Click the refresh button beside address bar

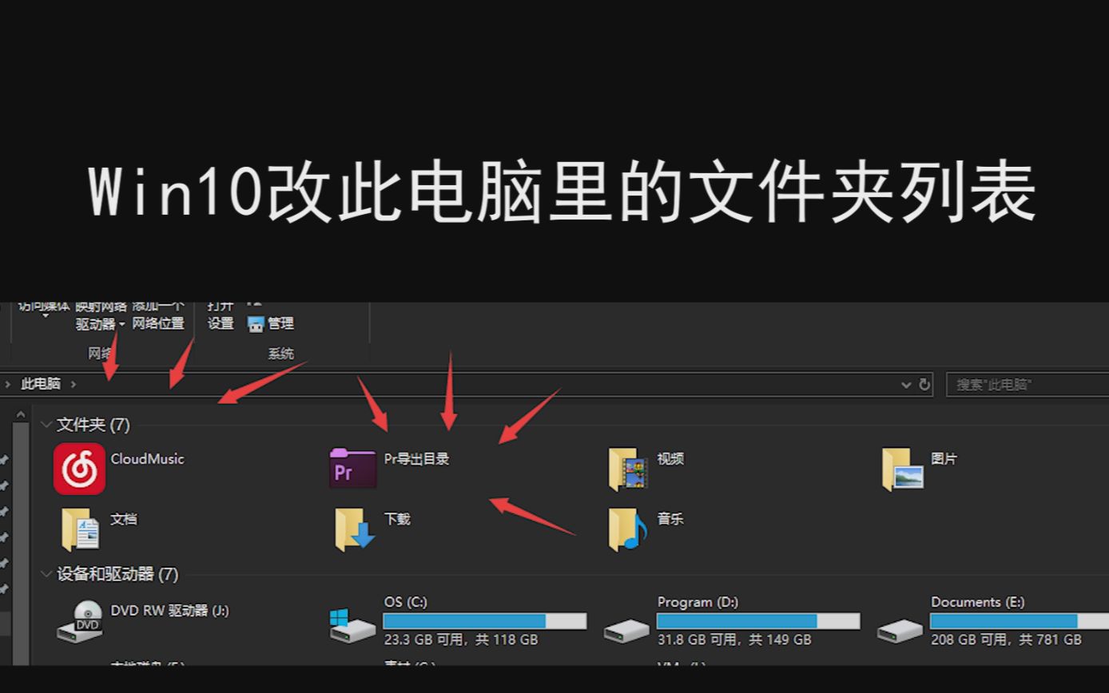924,384
